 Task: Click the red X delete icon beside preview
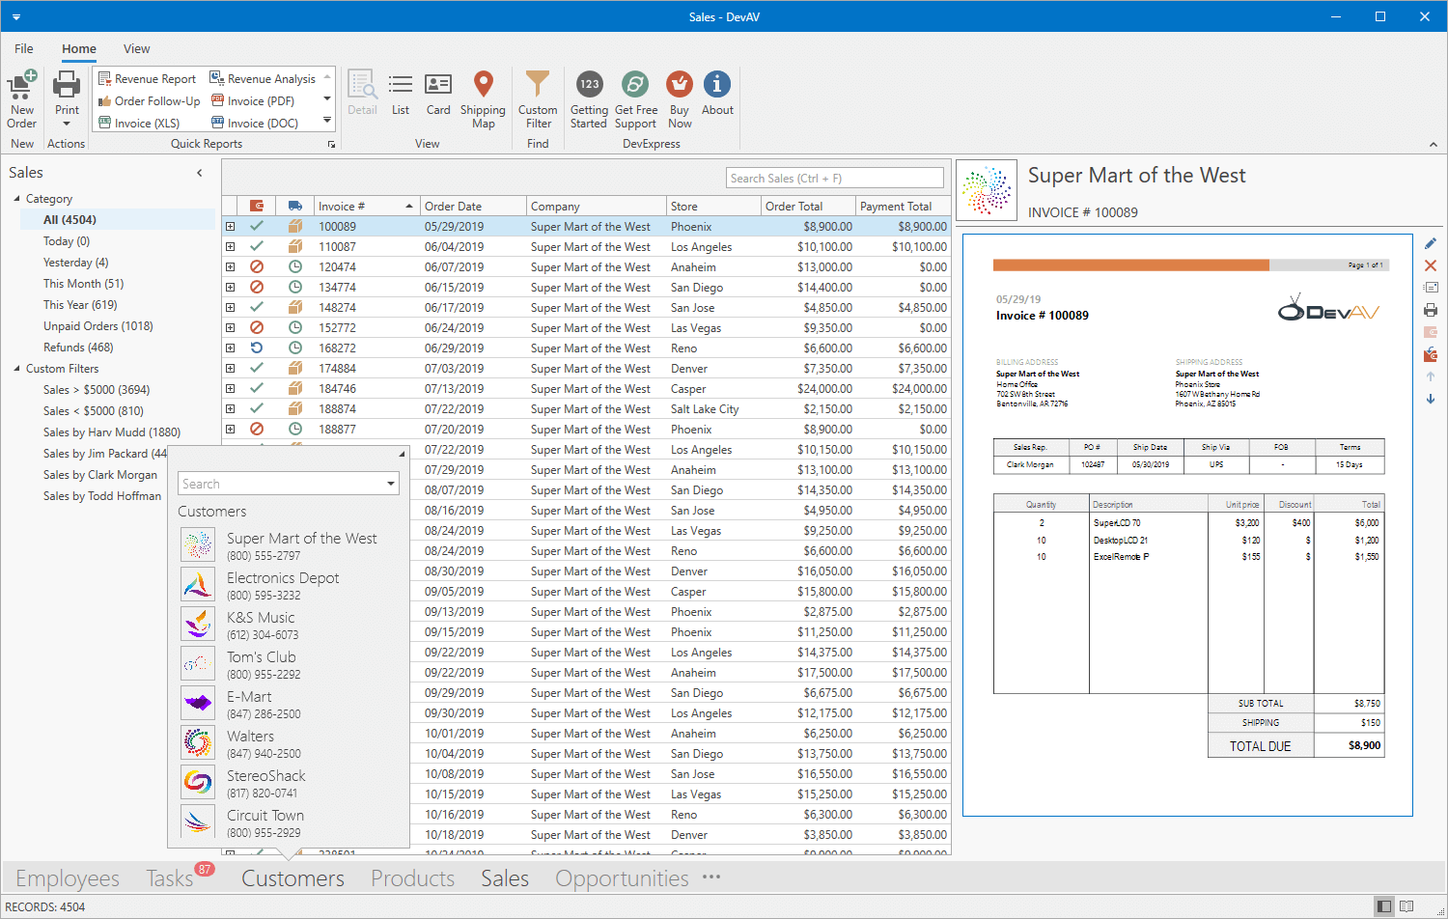tap(1430, 265)
